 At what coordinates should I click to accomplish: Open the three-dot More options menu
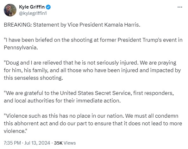[x=180, y=7]
